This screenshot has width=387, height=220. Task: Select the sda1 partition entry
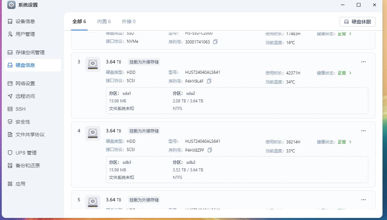(x=121, y=101)
